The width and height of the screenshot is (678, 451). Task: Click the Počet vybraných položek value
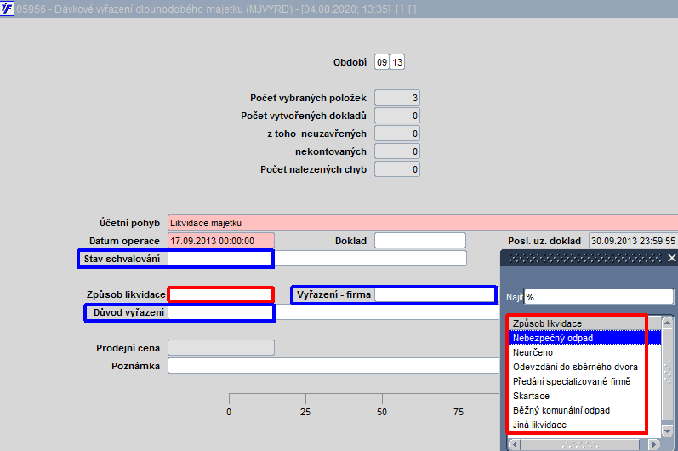click(x=397, y=98)
